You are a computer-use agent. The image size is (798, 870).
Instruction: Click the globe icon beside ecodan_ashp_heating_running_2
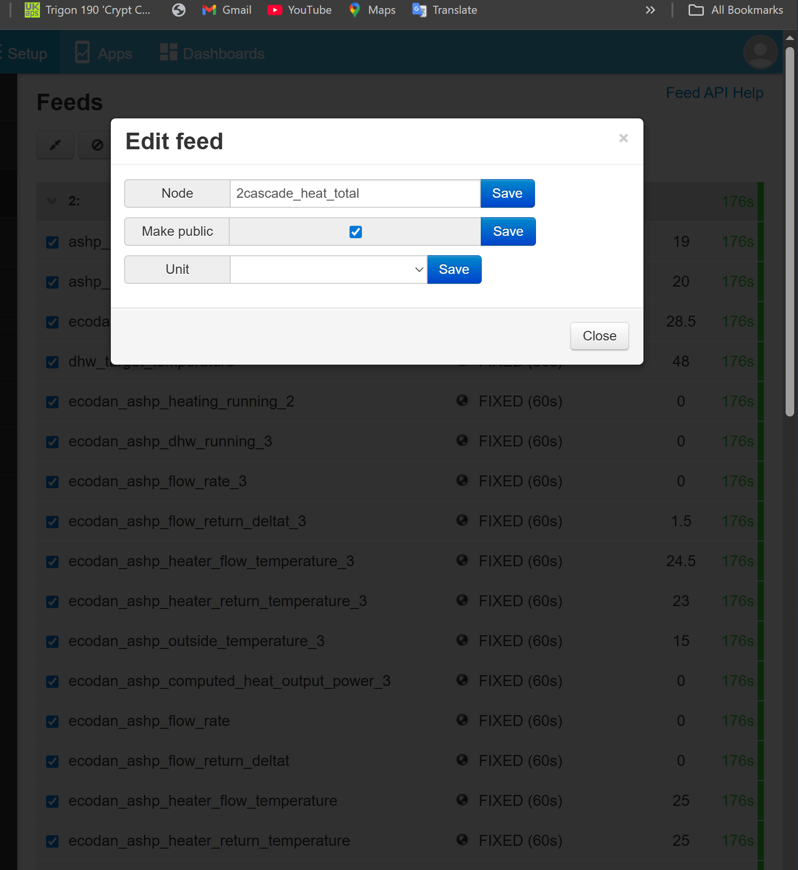pyautogui.click(x=462, y=401)
